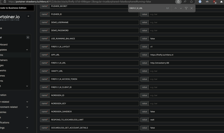Screen dimensions: 224x133
Task: Open Registries in the sidebar
Action: 3,112
